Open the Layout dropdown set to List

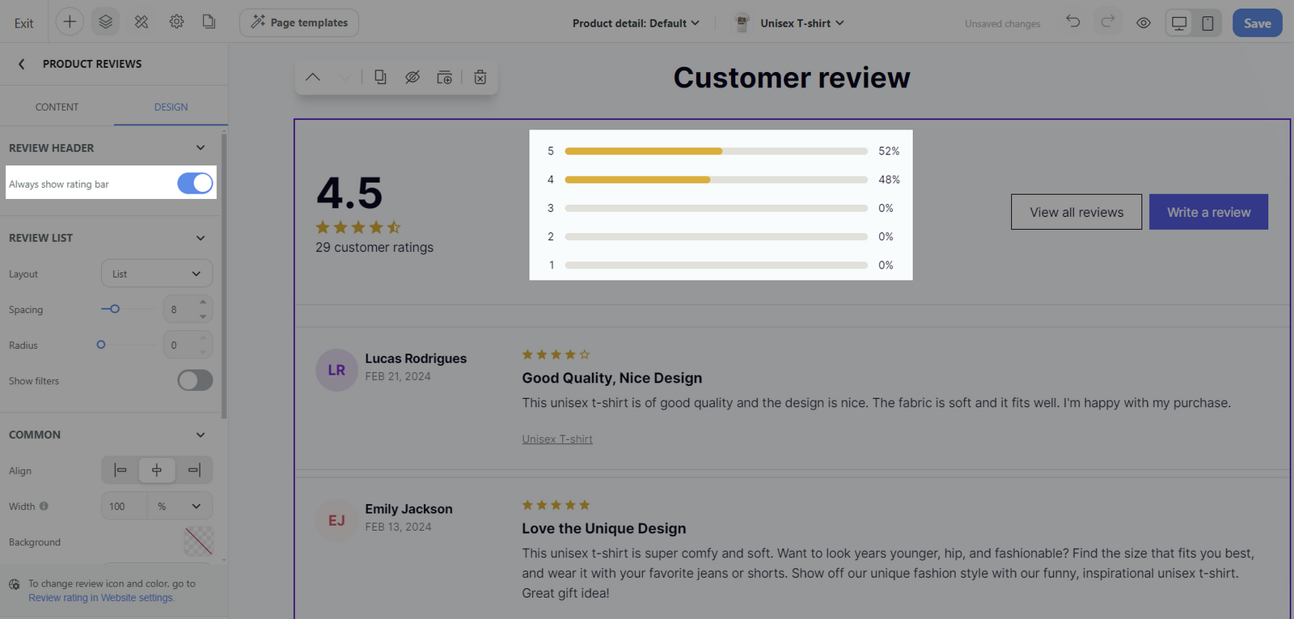[x=157, y=273]
